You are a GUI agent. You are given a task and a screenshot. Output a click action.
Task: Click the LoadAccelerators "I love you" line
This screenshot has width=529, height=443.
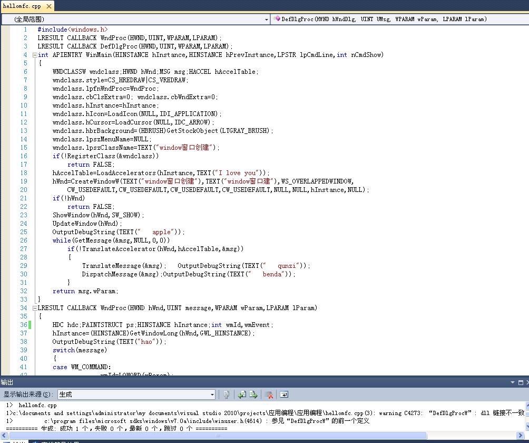coord(161,173)
